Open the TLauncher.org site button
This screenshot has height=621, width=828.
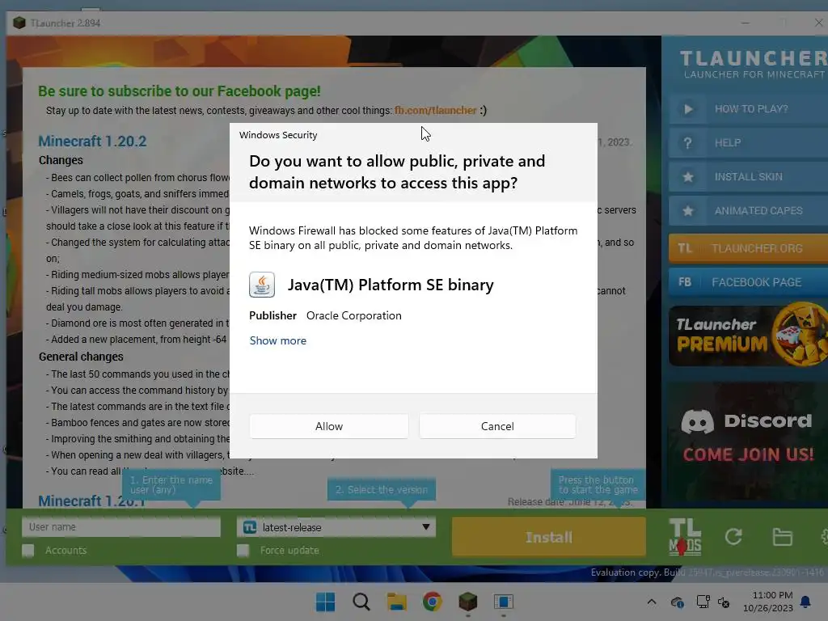748,248
